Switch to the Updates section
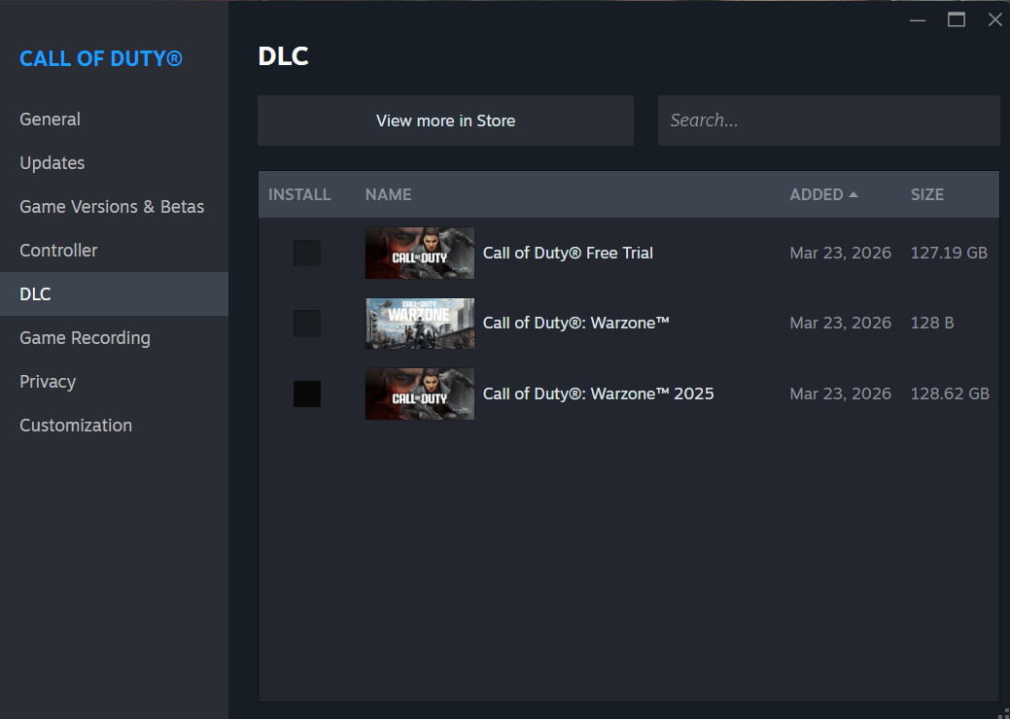This screenshot has height=719, width=1010. click(52, 163)
